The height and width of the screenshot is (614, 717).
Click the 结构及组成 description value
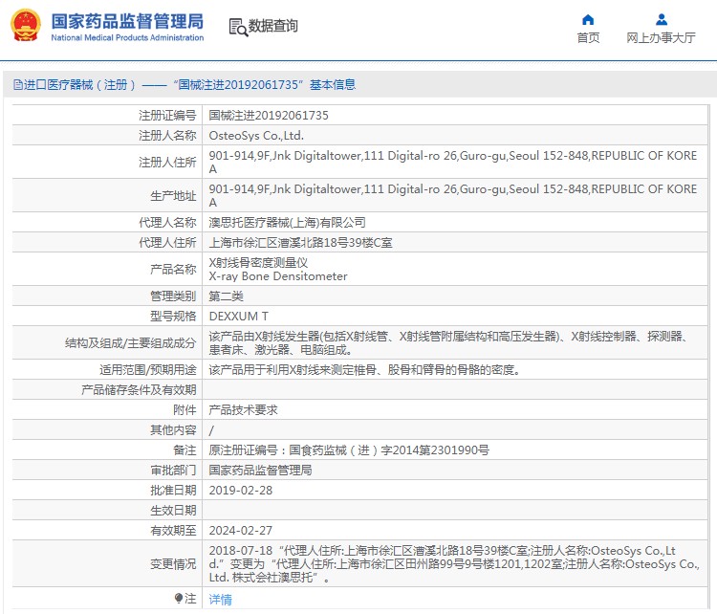tap(448, 342)
